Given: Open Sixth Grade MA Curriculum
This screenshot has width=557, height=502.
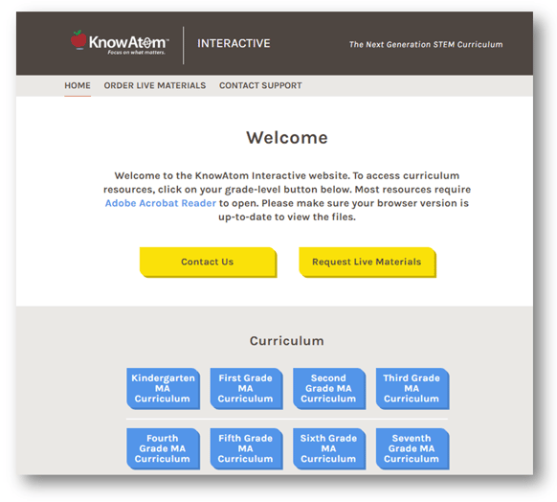Looking at the screenshot, I should pos(329,448).
